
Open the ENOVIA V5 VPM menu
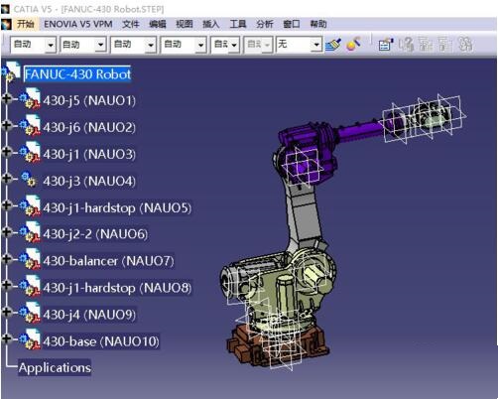click(78, 24)
